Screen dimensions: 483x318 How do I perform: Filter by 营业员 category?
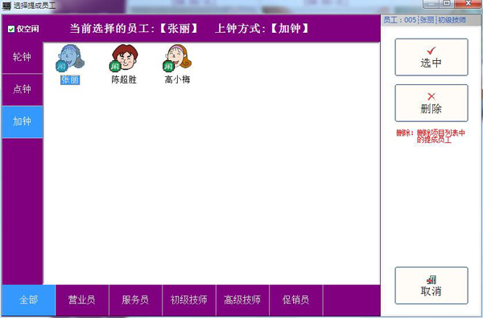[82, 300]
